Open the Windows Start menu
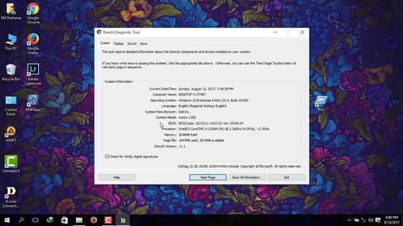Viewport: 403px width, 226px height. pos(7,220)
